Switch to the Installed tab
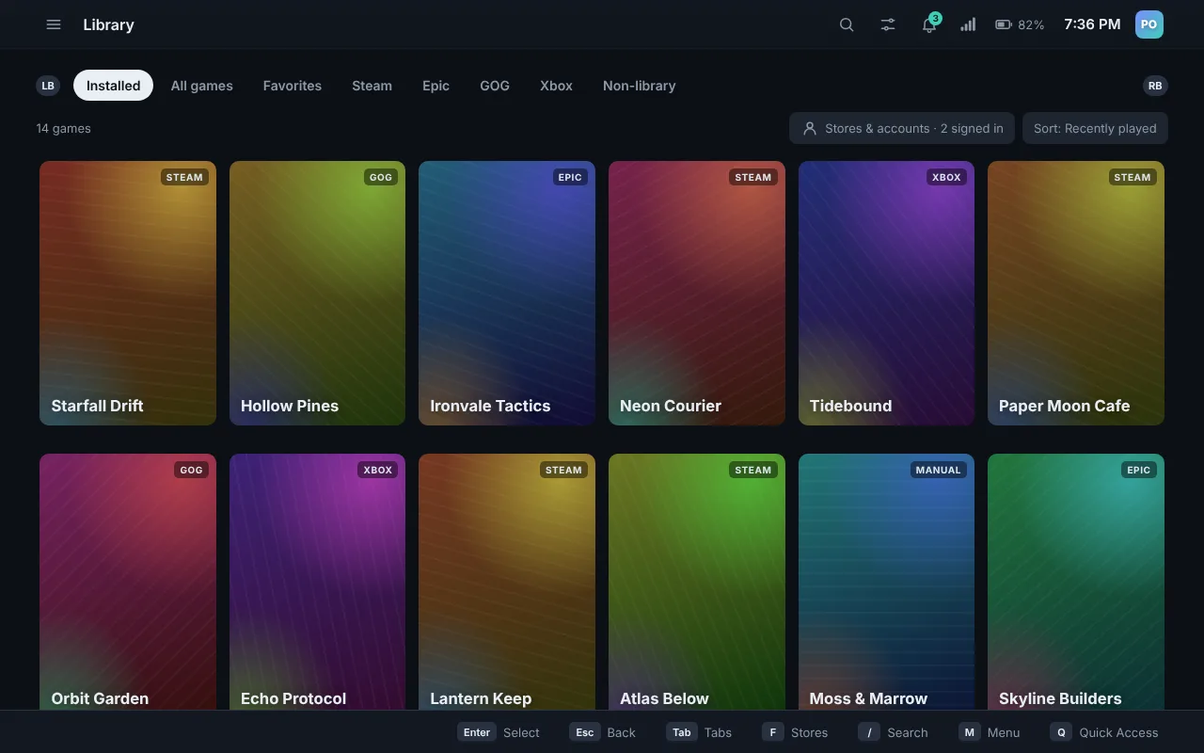 tap(113, 86)
